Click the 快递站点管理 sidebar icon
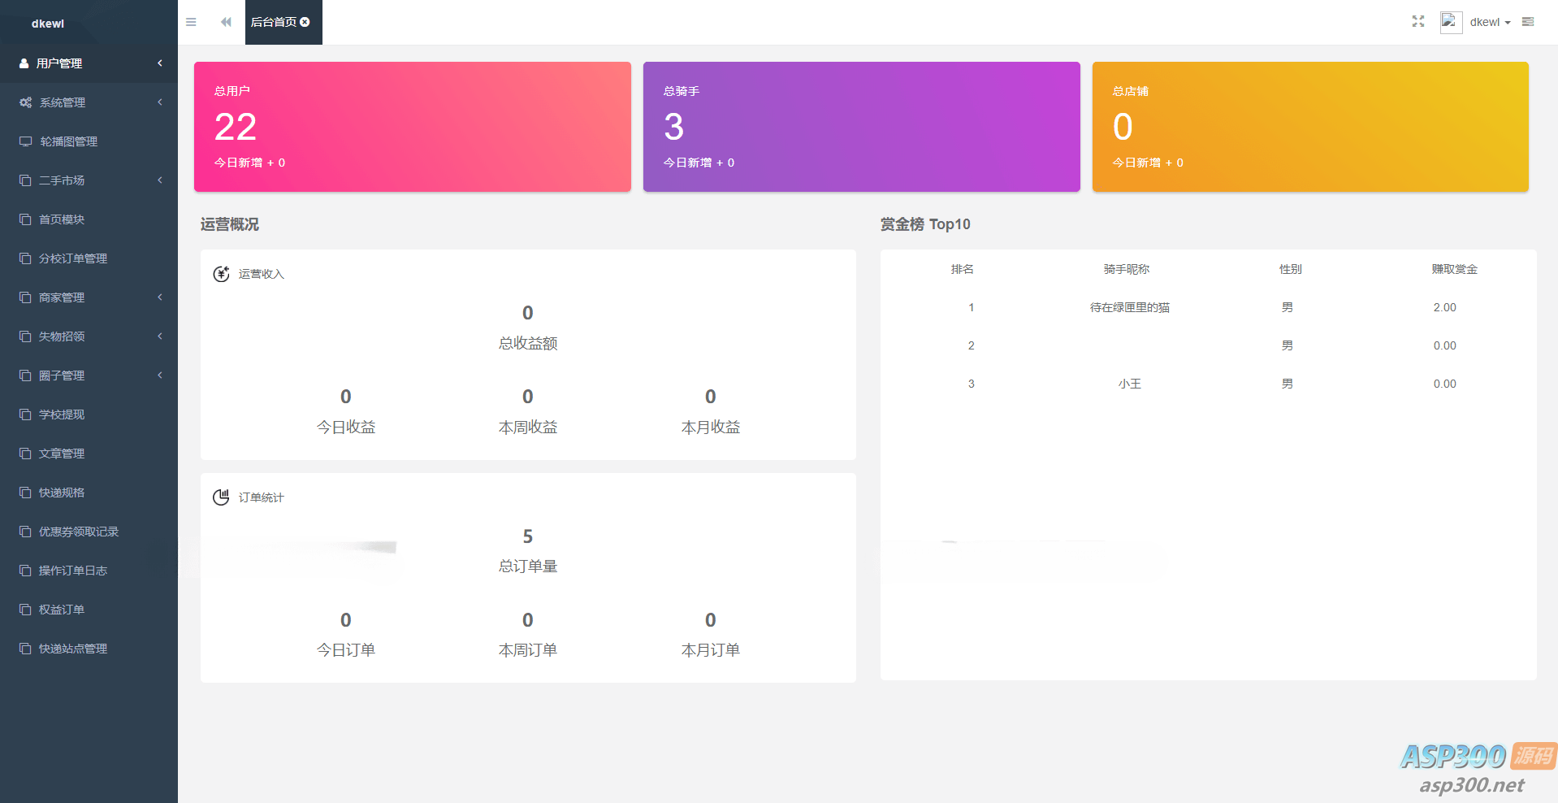Image resolution: width=1558 pixels, height=803 pixels. (25, 649)
